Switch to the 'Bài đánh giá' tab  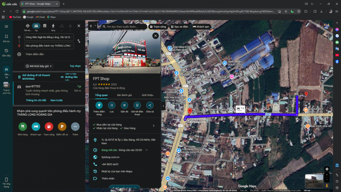pos(124,95)
